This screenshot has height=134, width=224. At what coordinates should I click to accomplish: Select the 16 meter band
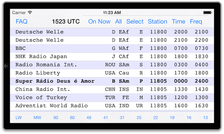189,118
